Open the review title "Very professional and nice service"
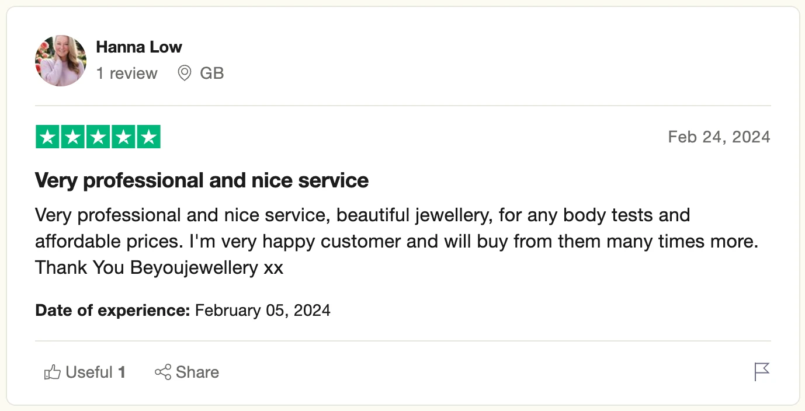This screenshot has width=805, height=411. 202,180
